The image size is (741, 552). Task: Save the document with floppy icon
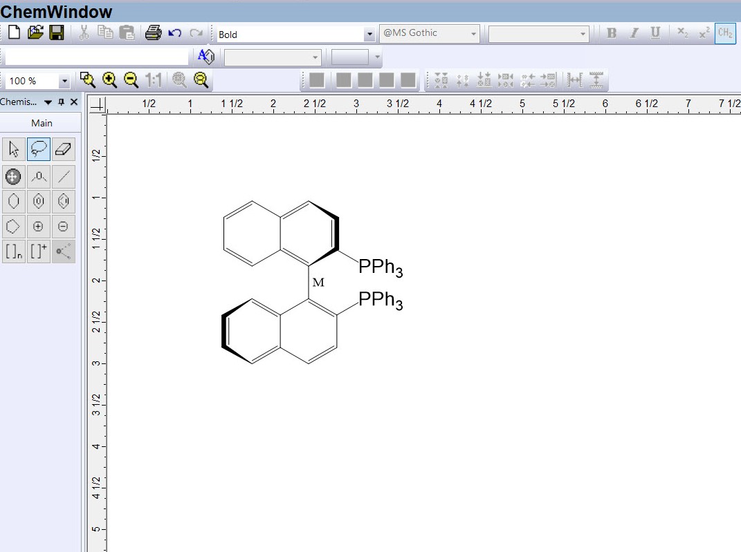coord(56,32)
